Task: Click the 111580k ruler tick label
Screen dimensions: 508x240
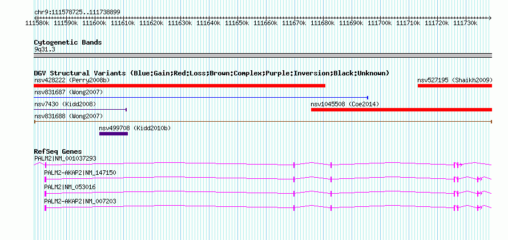Action: click(x=37, y=23)
